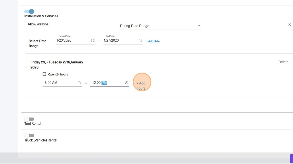Click the + Add Date link
293x164 pixels.
click(x=153, y=41)
